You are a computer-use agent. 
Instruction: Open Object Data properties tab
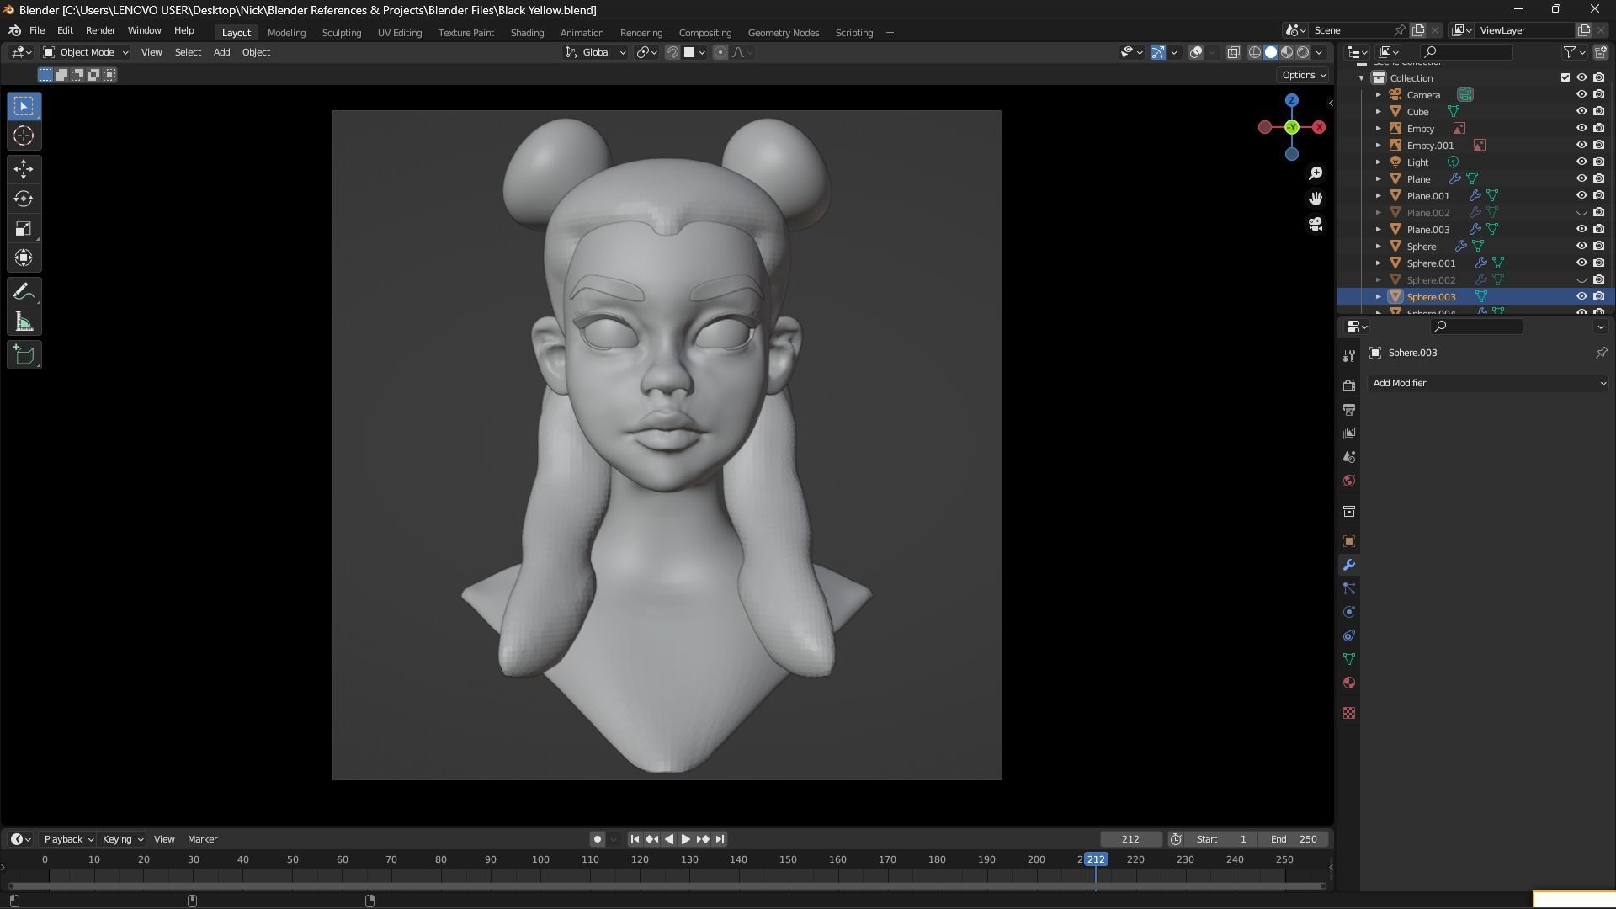tap(1349, 659)
